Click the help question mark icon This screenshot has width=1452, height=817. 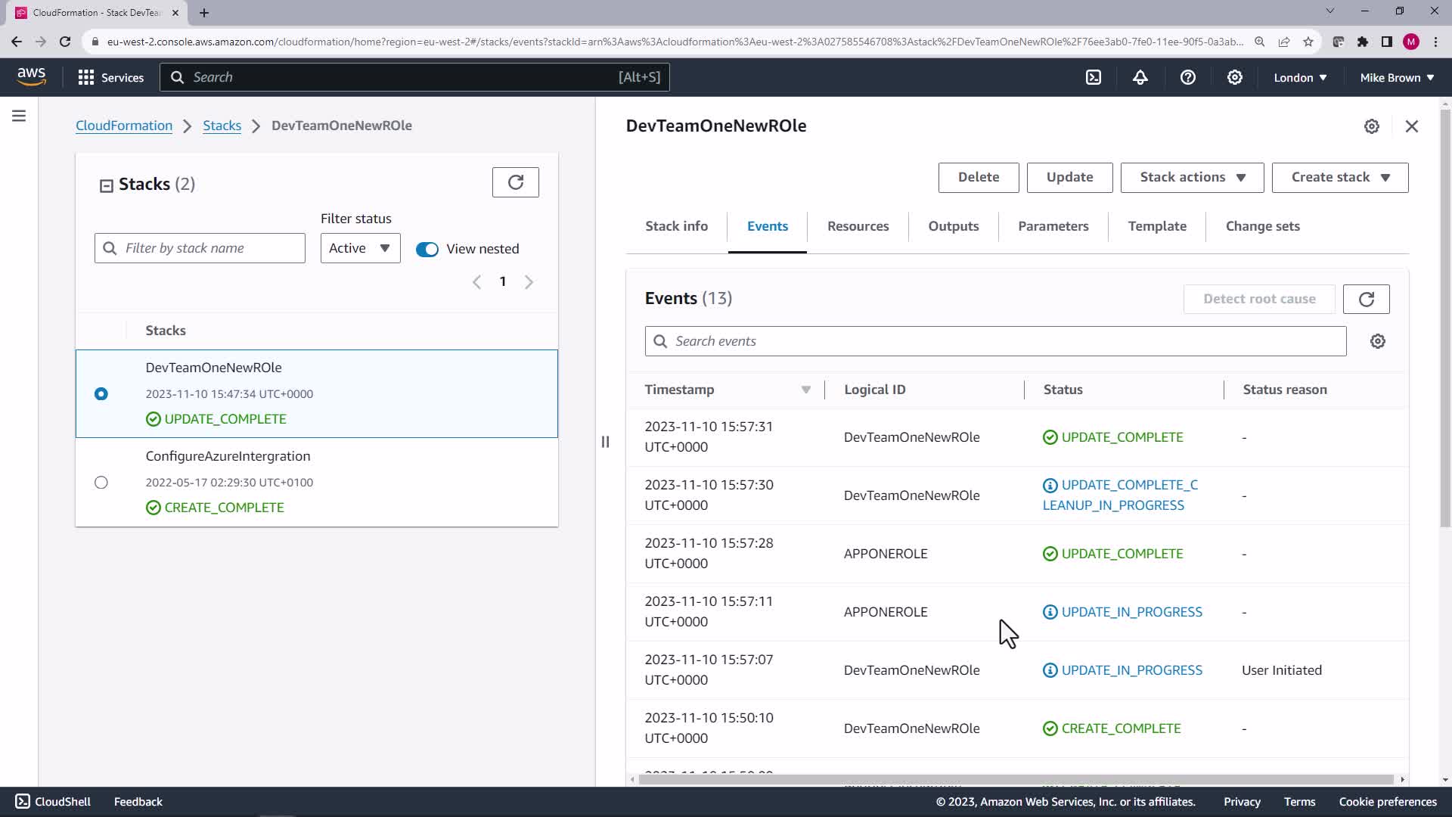point(1187,77)
